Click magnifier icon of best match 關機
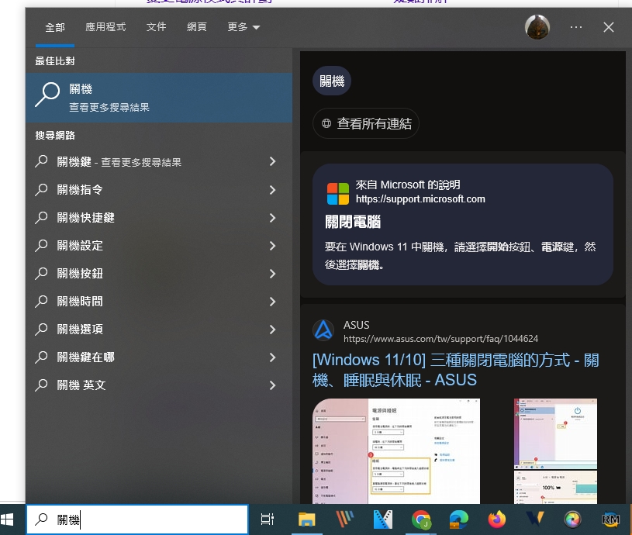The width and height of the screenshot is (632, 535). 47,95
